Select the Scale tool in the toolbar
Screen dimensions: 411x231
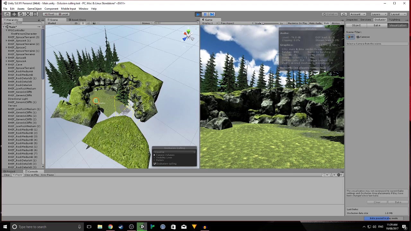coord(28,14)
